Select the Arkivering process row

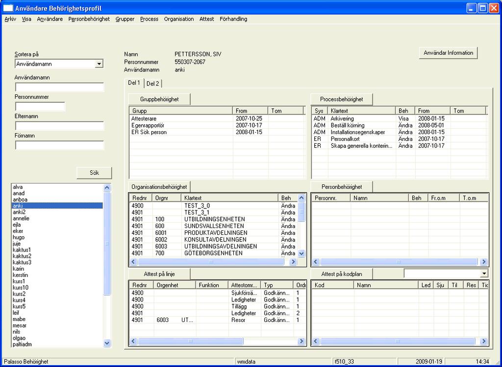(x=399, y=118)
